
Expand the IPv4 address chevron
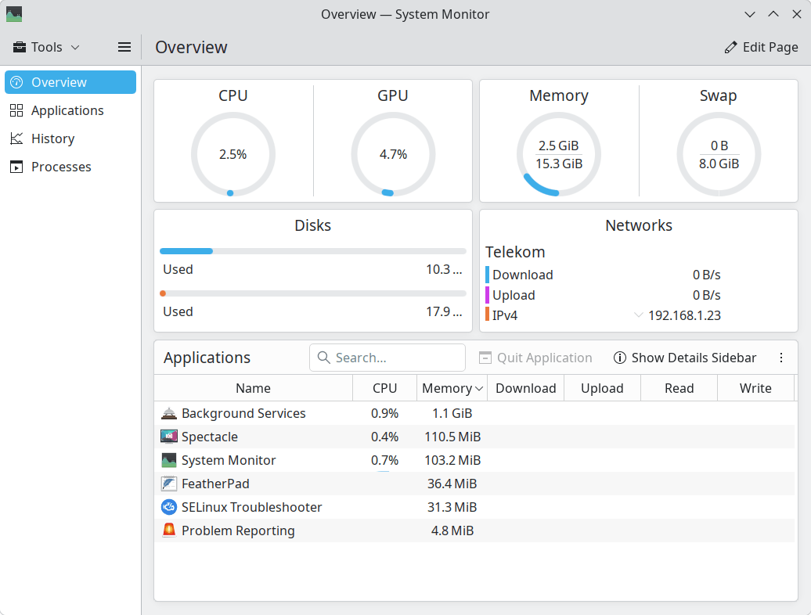[x=639, y=315]
